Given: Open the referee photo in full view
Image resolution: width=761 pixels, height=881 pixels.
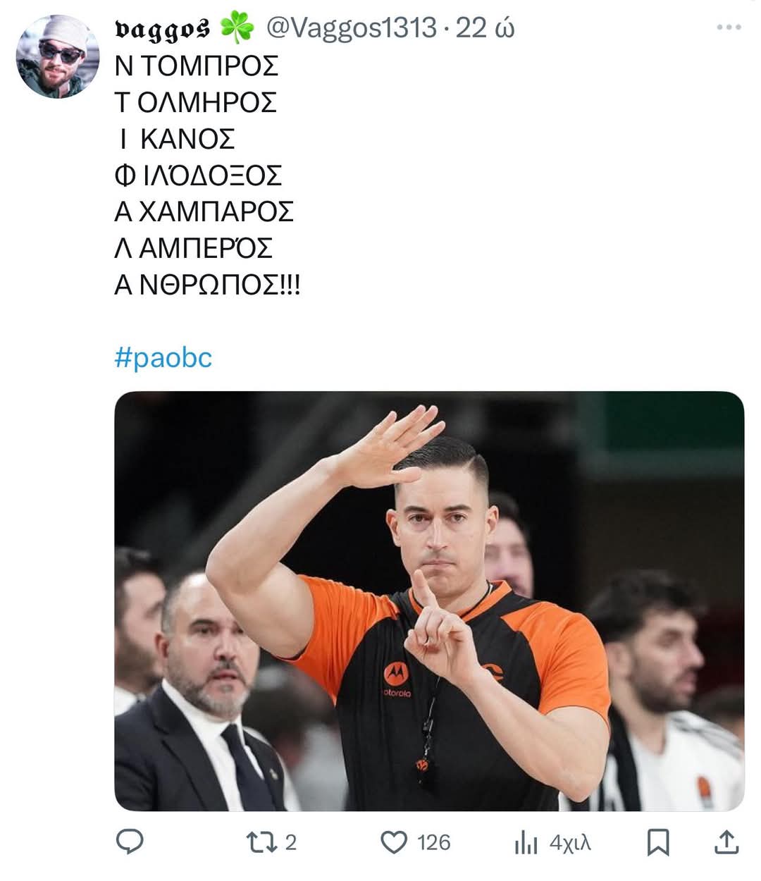Looking at the screenshot, I should [429, 601].
